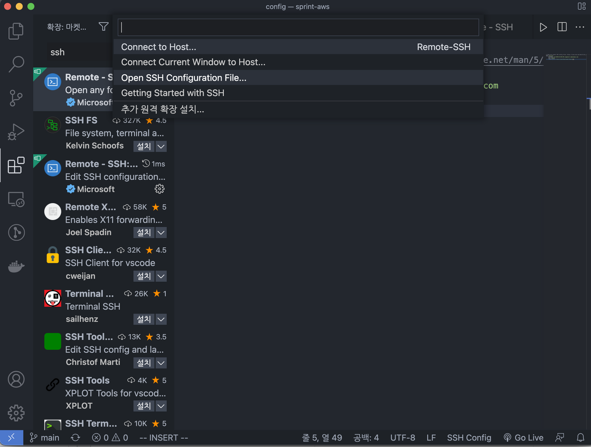This screenshot has width=591, height=447.
Task: Click the SSH Client padlock icon
Action: pyautogui.click(x=53, y=255)
